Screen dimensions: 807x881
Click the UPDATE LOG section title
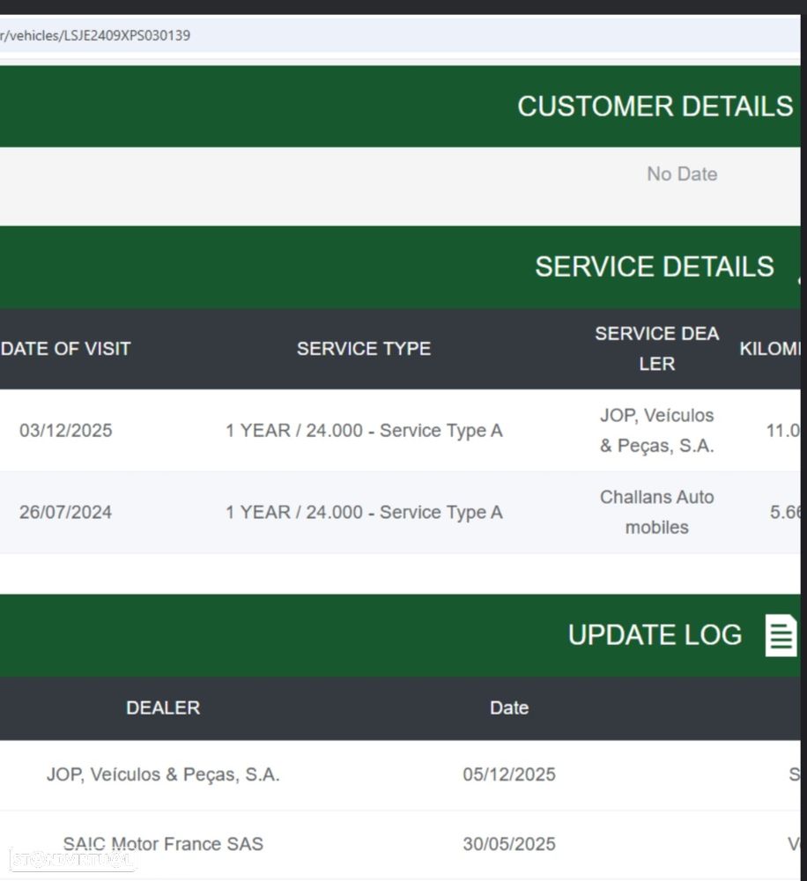(655, 635)
